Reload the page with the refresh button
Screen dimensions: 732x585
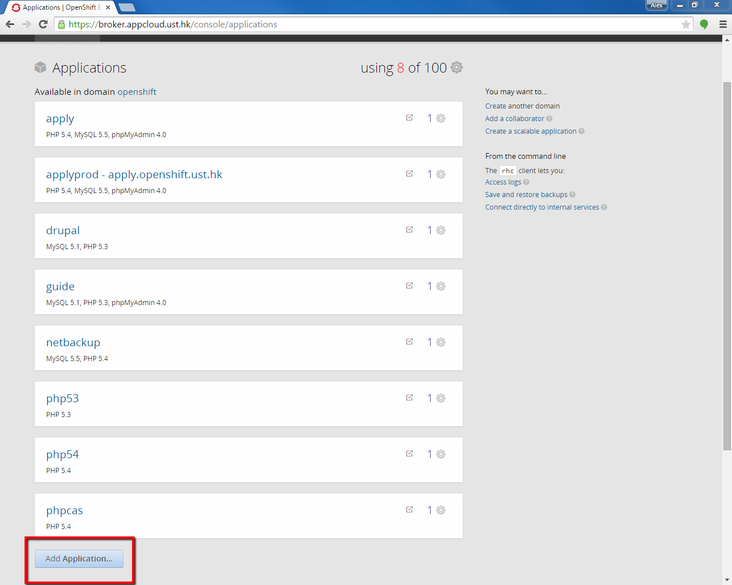[x=43, y=25]
